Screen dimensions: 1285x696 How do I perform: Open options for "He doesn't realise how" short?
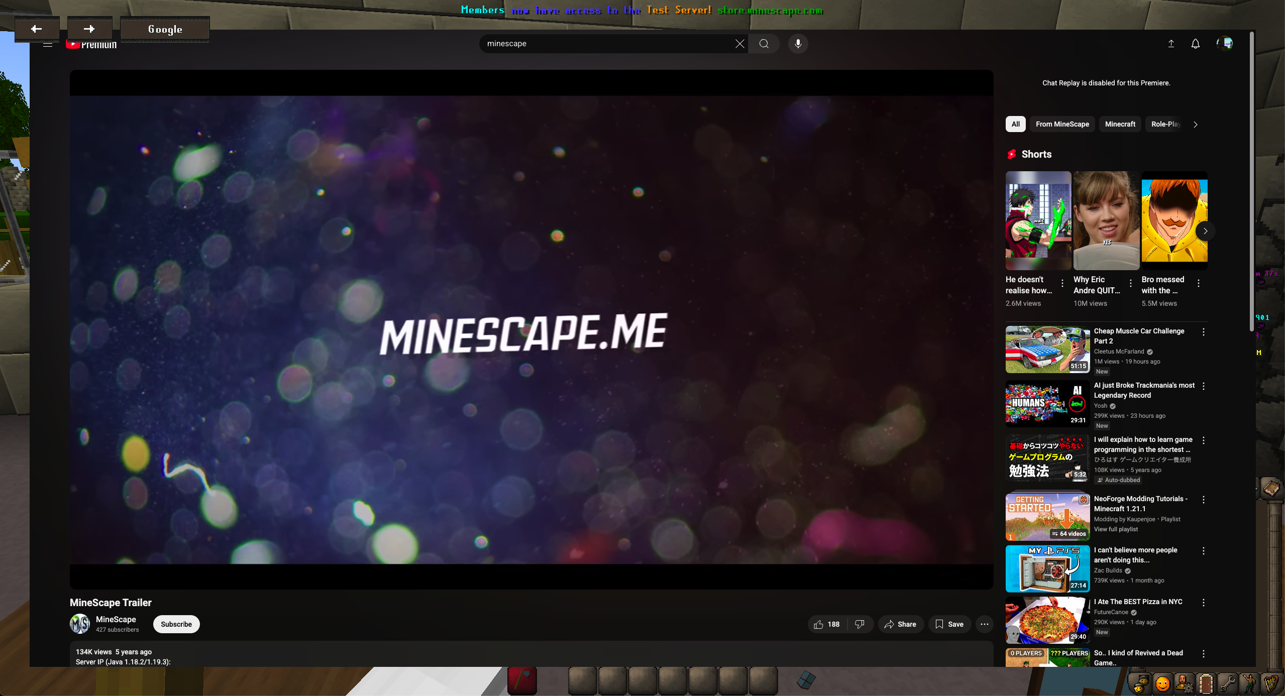click(x=1062, y=283)
